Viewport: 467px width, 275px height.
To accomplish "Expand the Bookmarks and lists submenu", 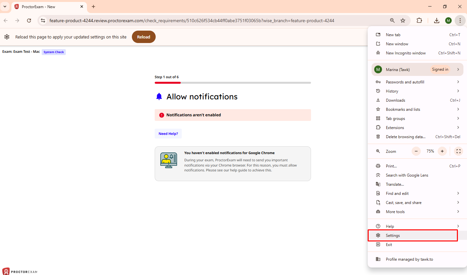I will (417, 109).
